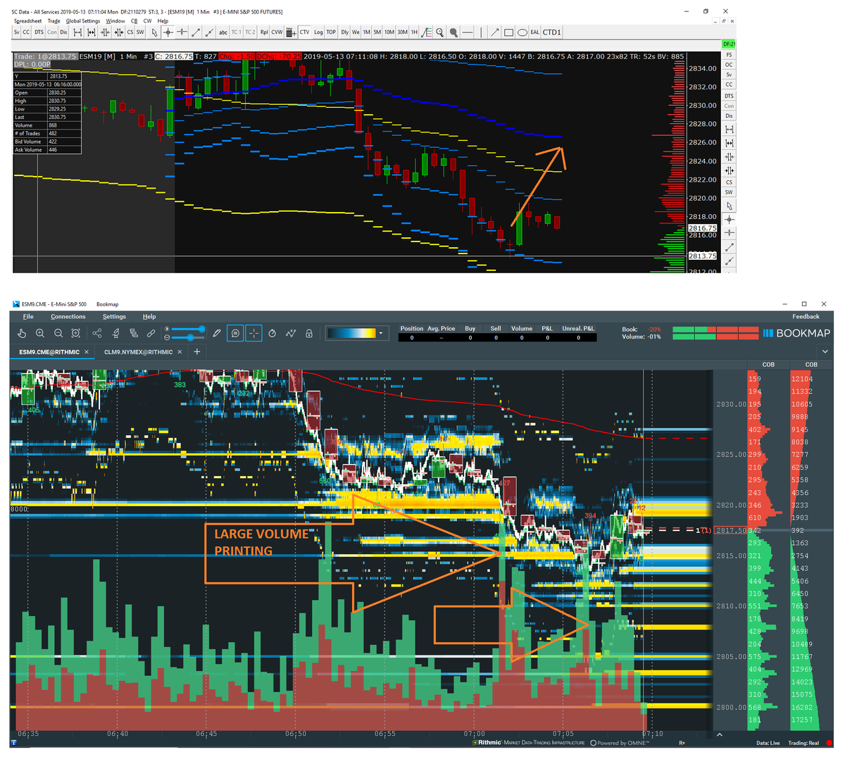Select the pencil drawing tool in Bookmap
This screenshot has width=845, height=759.
[217, 332]
